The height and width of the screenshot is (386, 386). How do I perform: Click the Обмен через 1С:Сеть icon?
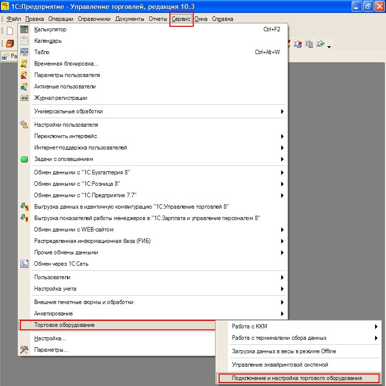pos(24,264)
